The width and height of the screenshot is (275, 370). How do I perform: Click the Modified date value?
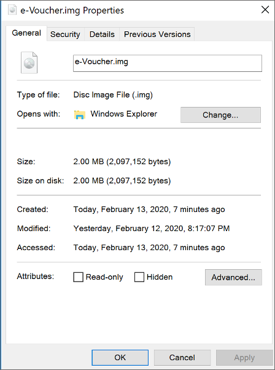point(152,229)
